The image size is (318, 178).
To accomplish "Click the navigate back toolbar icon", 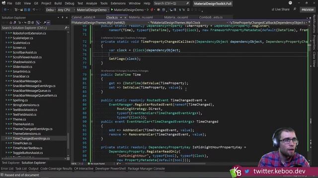I will (x=5, y=10).
